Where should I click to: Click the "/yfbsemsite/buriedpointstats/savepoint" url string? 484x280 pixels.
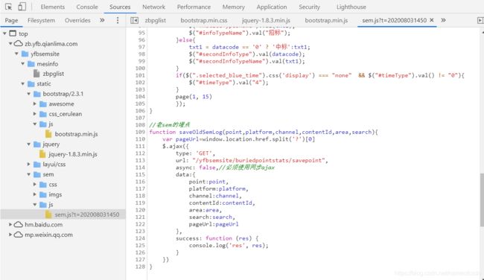tap(258, 161)
